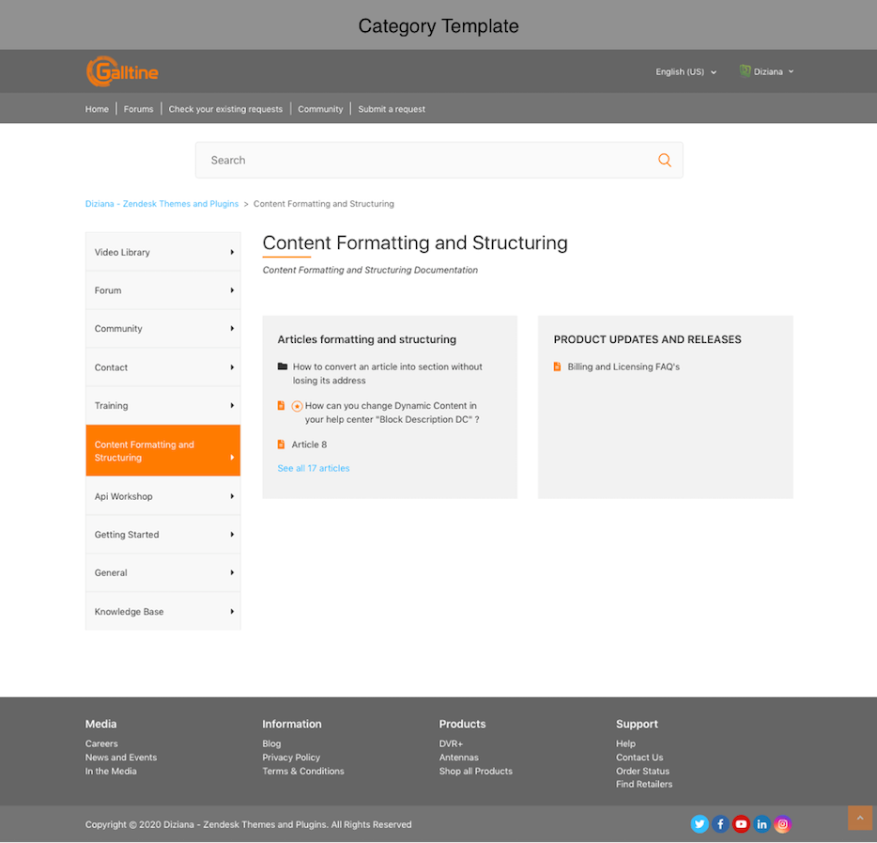Open the English (US) language dropdown
The width and height of the screenshot is (877, 843).
pos(686,71)
